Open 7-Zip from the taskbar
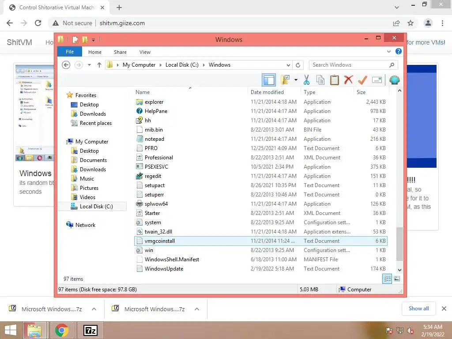The height and width of the screenshot is (339, 452). pos(90,330)
